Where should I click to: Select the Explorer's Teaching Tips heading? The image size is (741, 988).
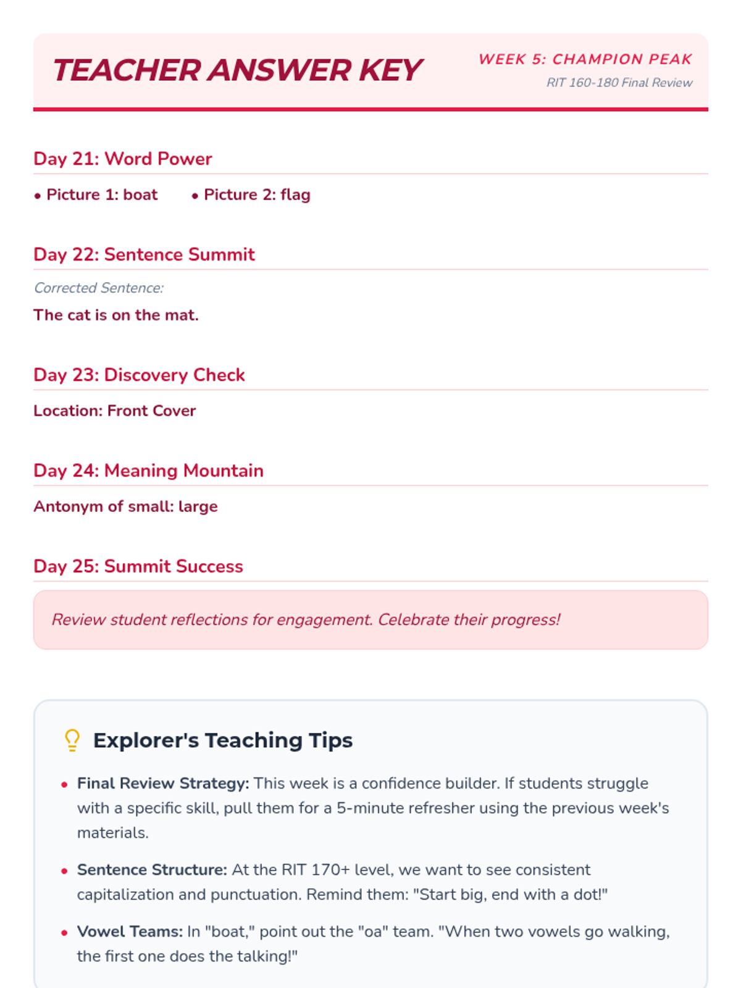[223, 740]
